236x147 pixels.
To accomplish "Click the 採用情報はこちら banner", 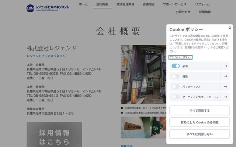I will [x=54, y=135].
